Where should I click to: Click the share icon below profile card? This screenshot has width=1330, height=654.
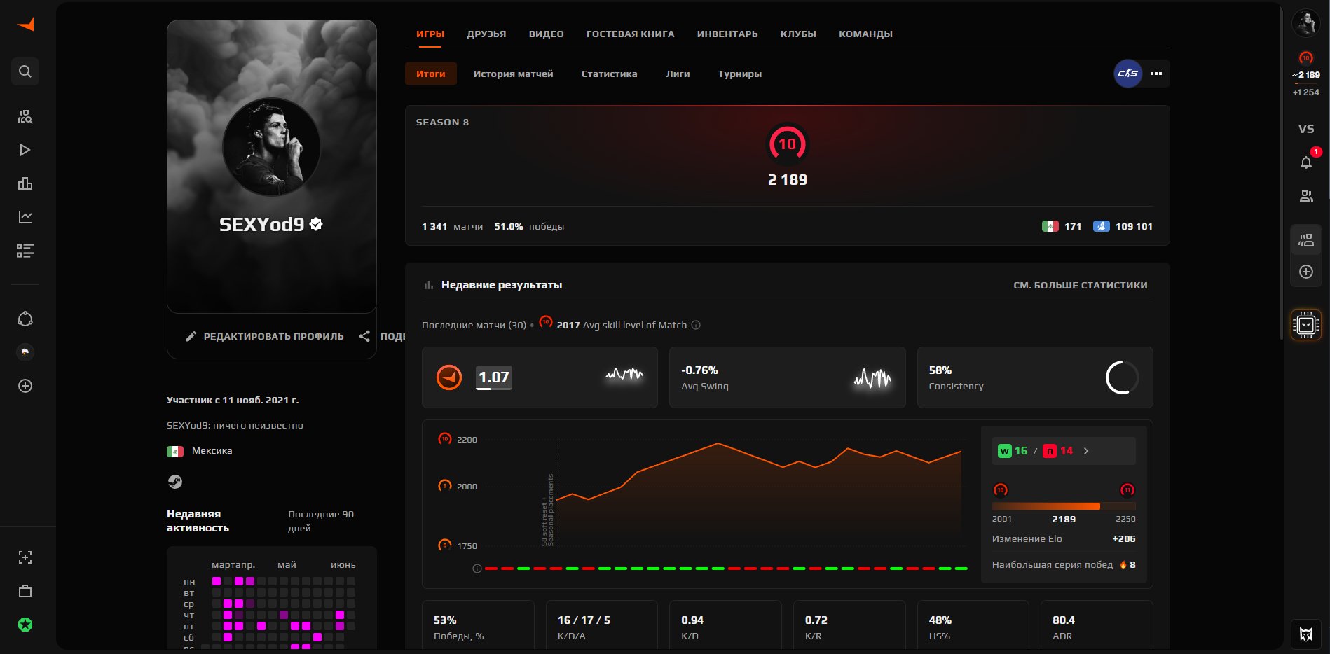coord(364,336)
